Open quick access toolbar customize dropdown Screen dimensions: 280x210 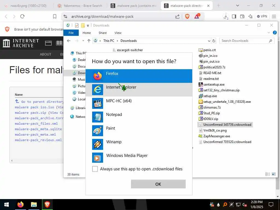click(x=88, y=25)
